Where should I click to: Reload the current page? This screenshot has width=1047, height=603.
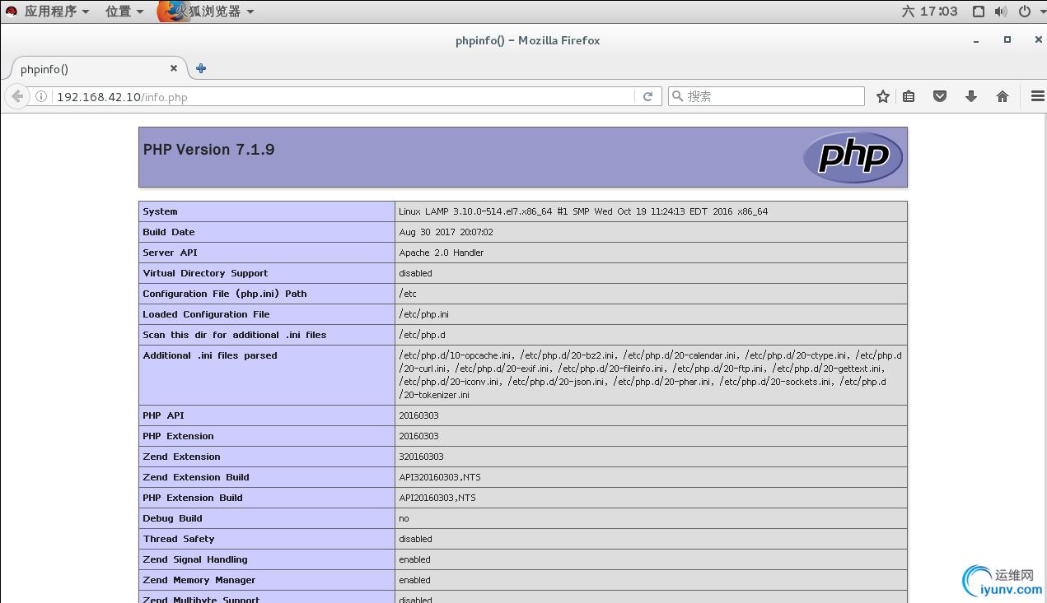(647, 96)
